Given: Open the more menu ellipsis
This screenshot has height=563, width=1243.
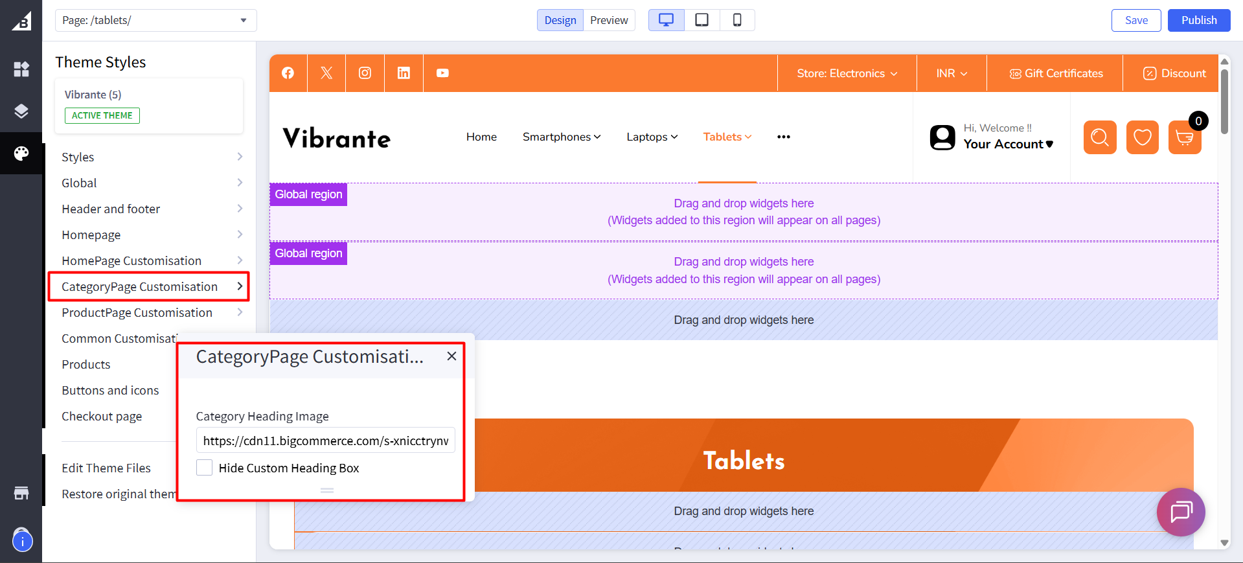Looking at the screenshot, I should [x=784, y=137].
